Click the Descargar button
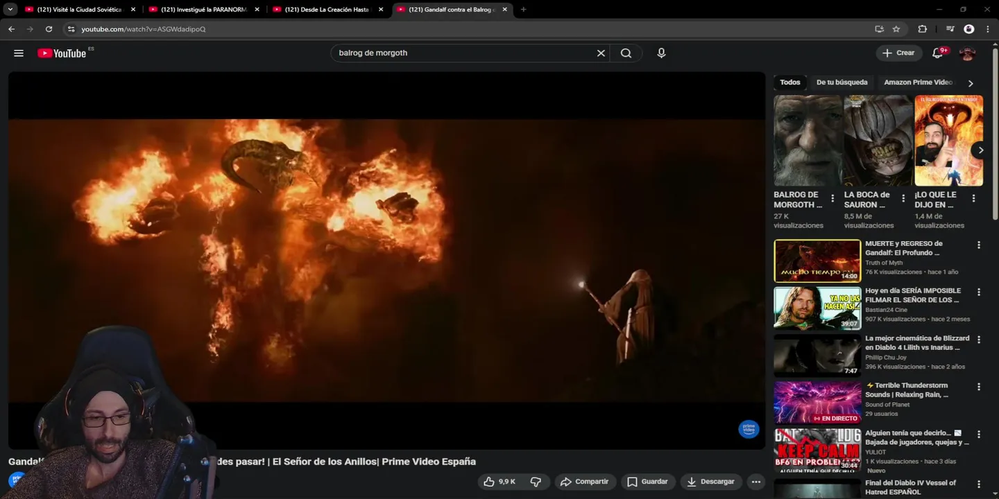 click(x=710, y=482)
